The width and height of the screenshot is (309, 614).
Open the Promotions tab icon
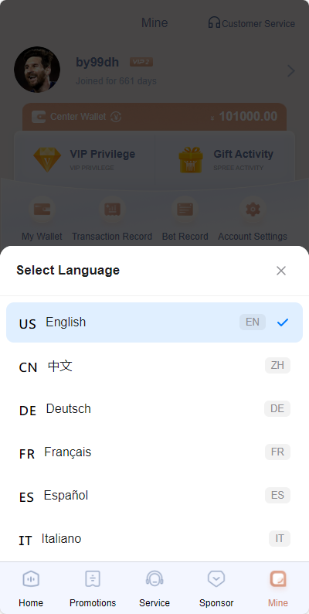tap(93, 578)
